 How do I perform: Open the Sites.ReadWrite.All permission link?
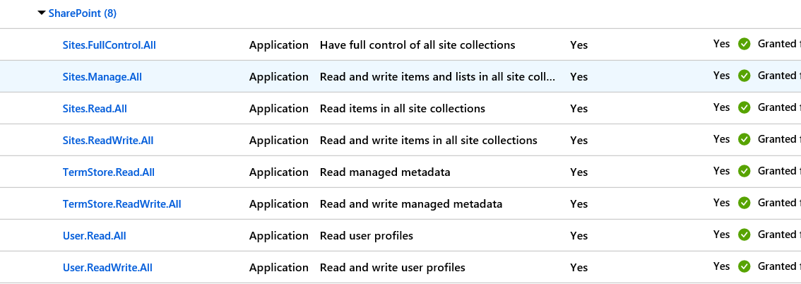point(108,140)
